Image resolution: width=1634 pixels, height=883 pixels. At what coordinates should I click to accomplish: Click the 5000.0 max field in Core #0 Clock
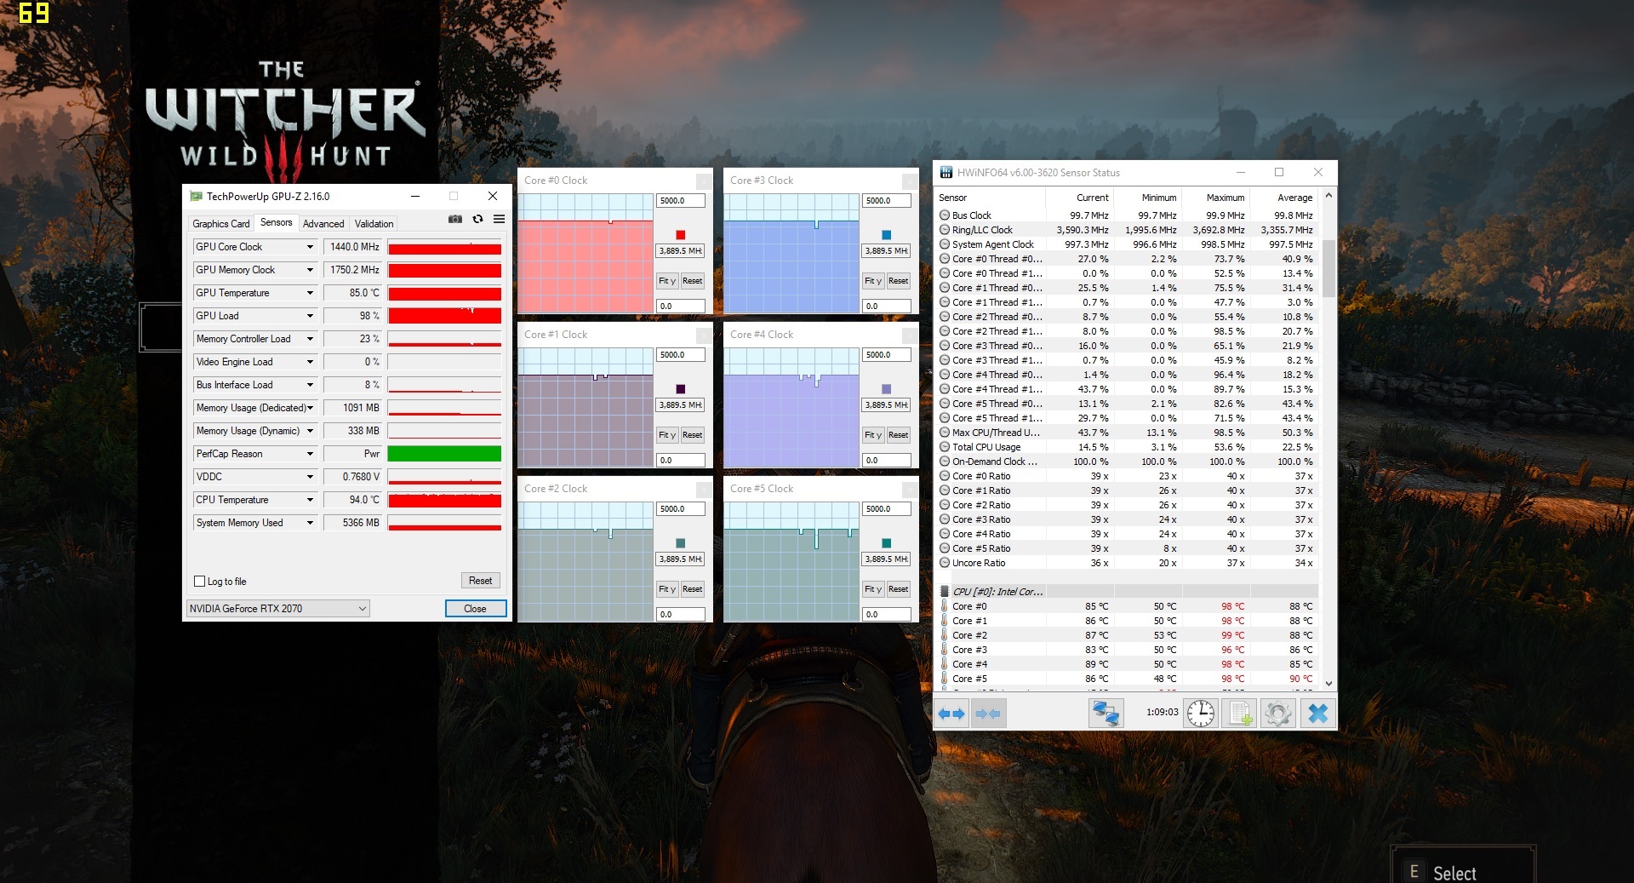(x=680, y=201)
